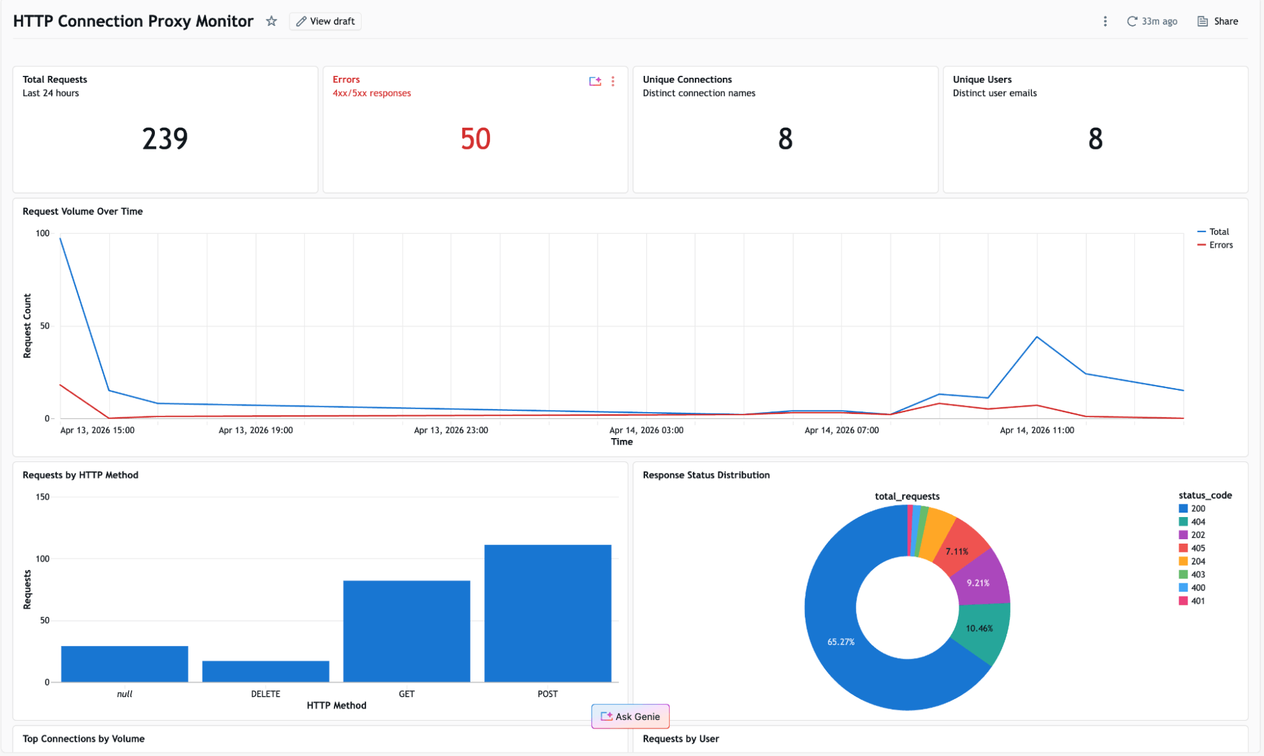This screenshot has width=1264, height=756.
Task: Star the HTTP Connection Proxy Monitor dashboard
Action: tap(271, 21)
